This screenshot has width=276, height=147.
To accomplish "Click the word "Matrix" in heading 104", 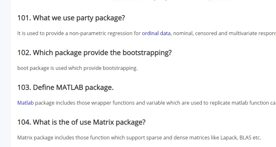I will pyautogui.click(x=103, y=122).
